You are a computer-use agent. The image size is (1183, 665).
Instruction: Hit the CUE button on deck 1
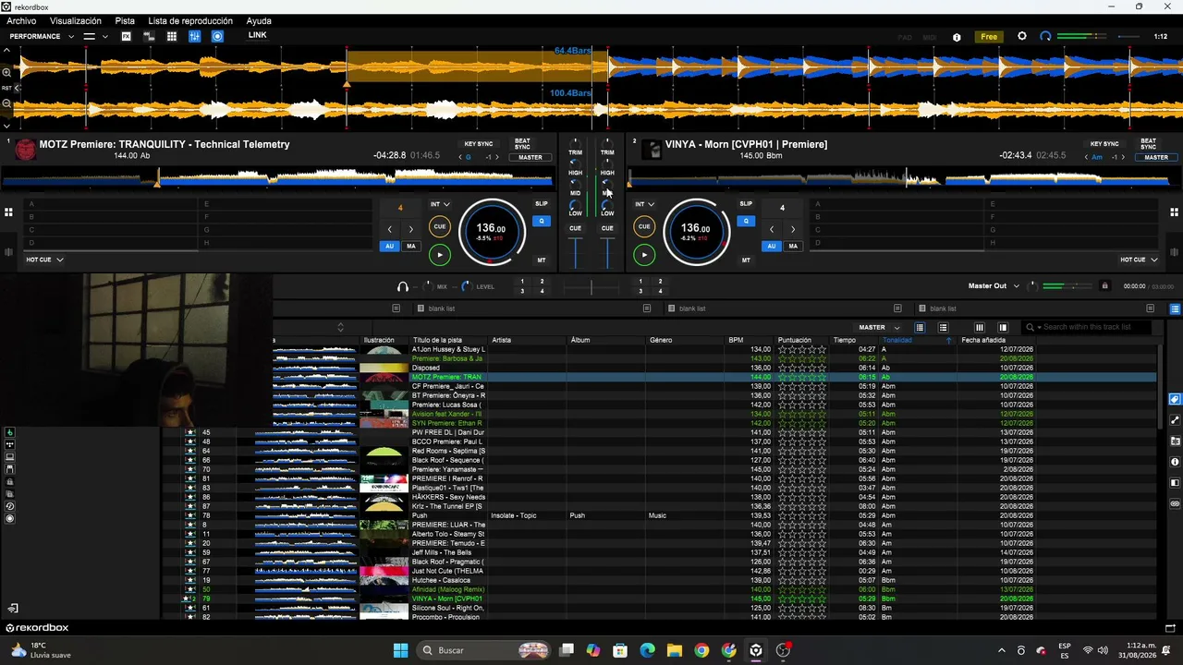[x=440, y=226]
